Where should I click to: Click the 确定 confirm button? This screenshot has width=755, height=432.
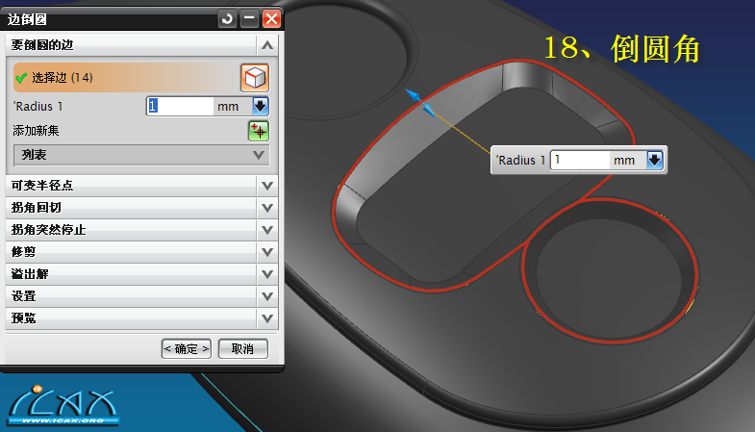pos(187,348)
